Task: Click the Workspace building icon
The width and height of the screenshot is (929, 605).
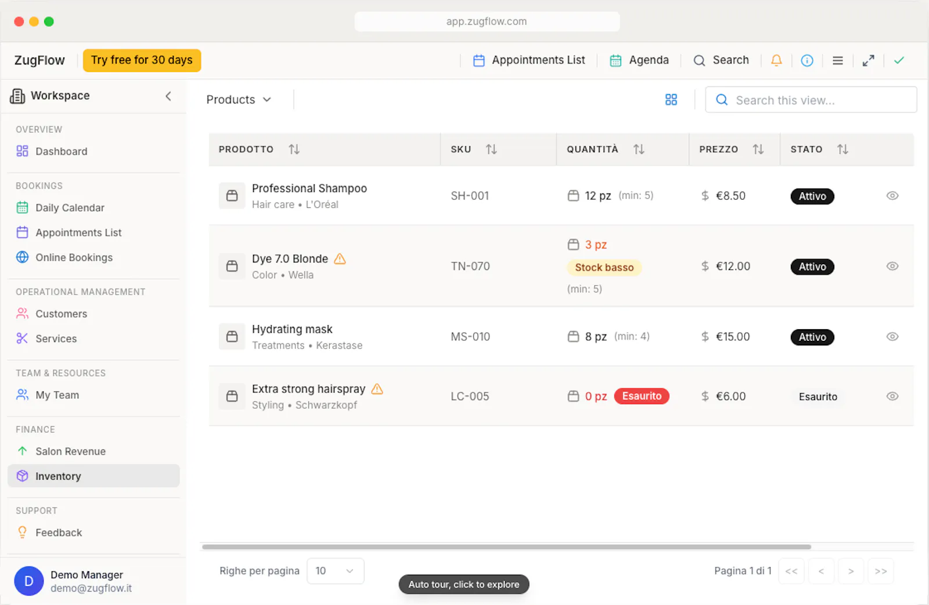Action: click(17, 96)
